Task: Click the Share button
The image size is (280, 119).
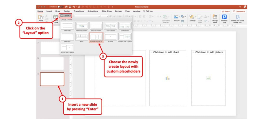Action: point(226,11)
